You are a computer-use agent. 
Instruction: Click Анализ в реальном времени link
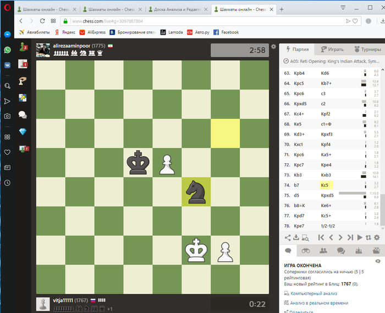319,303
